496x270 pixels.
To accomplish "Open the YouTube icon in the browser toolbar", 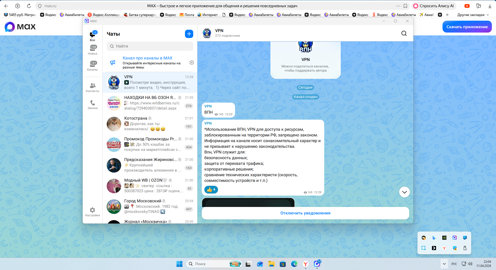I will 467,6.
